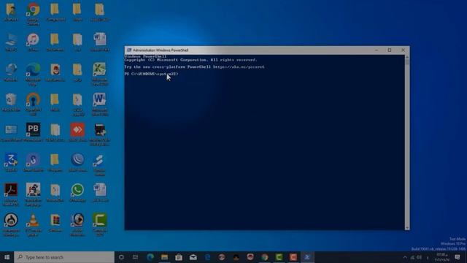Open Microsoft Store from taskbar
This screenshot has width=467, height=263.
(179, 257)
